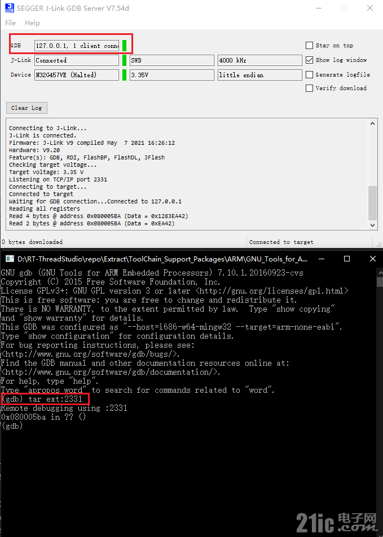This screenshot has width=383, height=537.
Task: Click the 'Hardware: V9.20' log line
Action: pyautogui.click(x=34, y=150)
